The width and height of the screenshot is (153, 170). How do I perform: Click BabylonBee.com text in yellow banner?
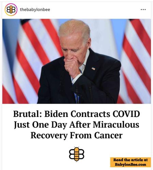[x=131, y=165]
